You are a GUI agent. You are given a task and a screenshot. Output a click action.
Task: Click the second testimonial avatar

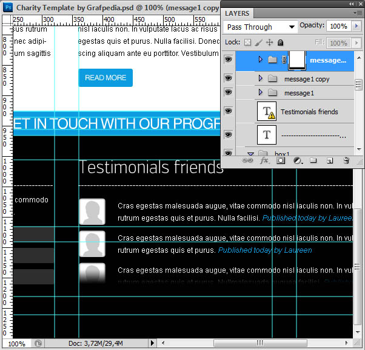(92, 244)
